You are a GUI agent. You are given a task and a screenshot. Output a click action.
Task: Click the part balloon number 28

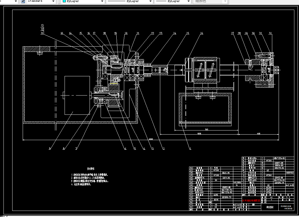[x=239, y=33]
